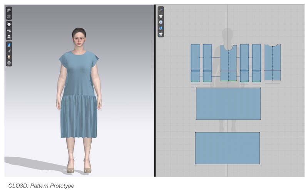Click the bottom shirt icon in 2D toolbar
This screenshot has width=308, height=190.
coord(161,34)
